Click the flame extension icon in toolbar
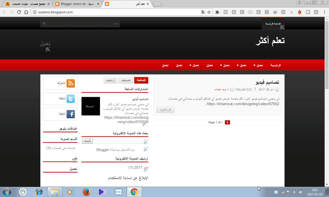Viewport: 329px width, 197px height. [300, 12]
